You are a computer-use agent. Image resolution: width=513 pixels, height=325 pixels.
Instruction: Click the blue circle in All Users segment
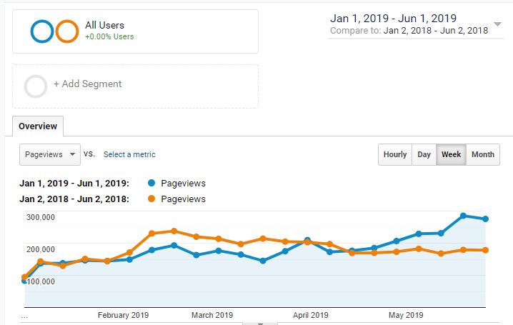[42, 31]
